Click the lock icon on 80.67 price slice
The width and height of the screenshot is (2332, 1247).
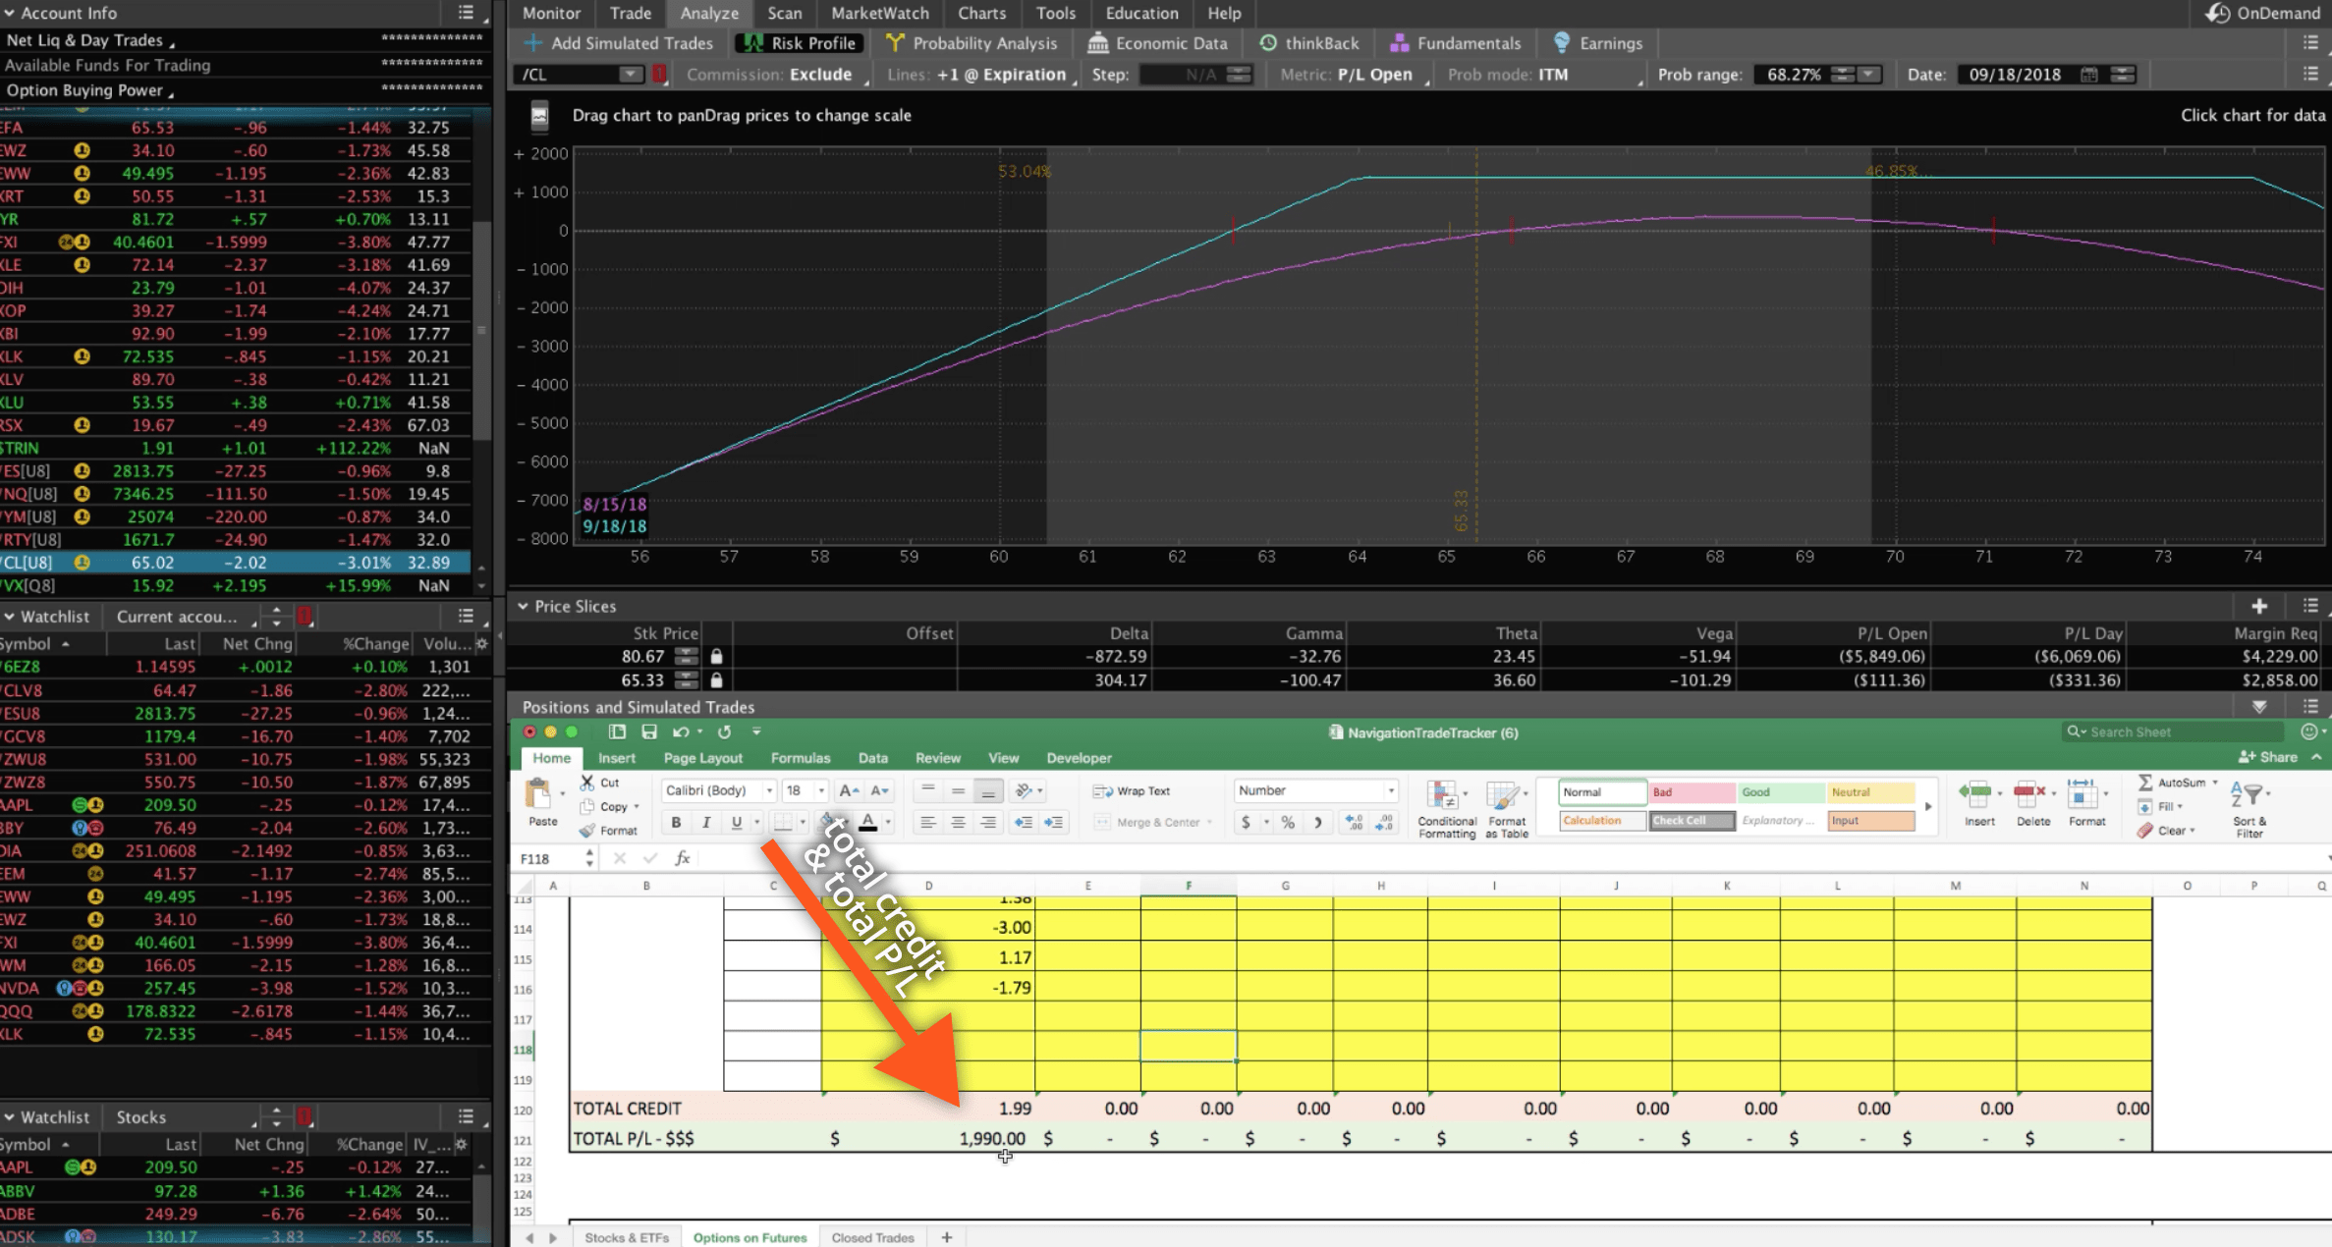717,656
